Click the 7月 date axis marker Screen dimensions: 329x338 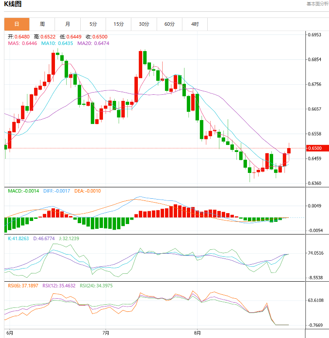click(106, 333)
